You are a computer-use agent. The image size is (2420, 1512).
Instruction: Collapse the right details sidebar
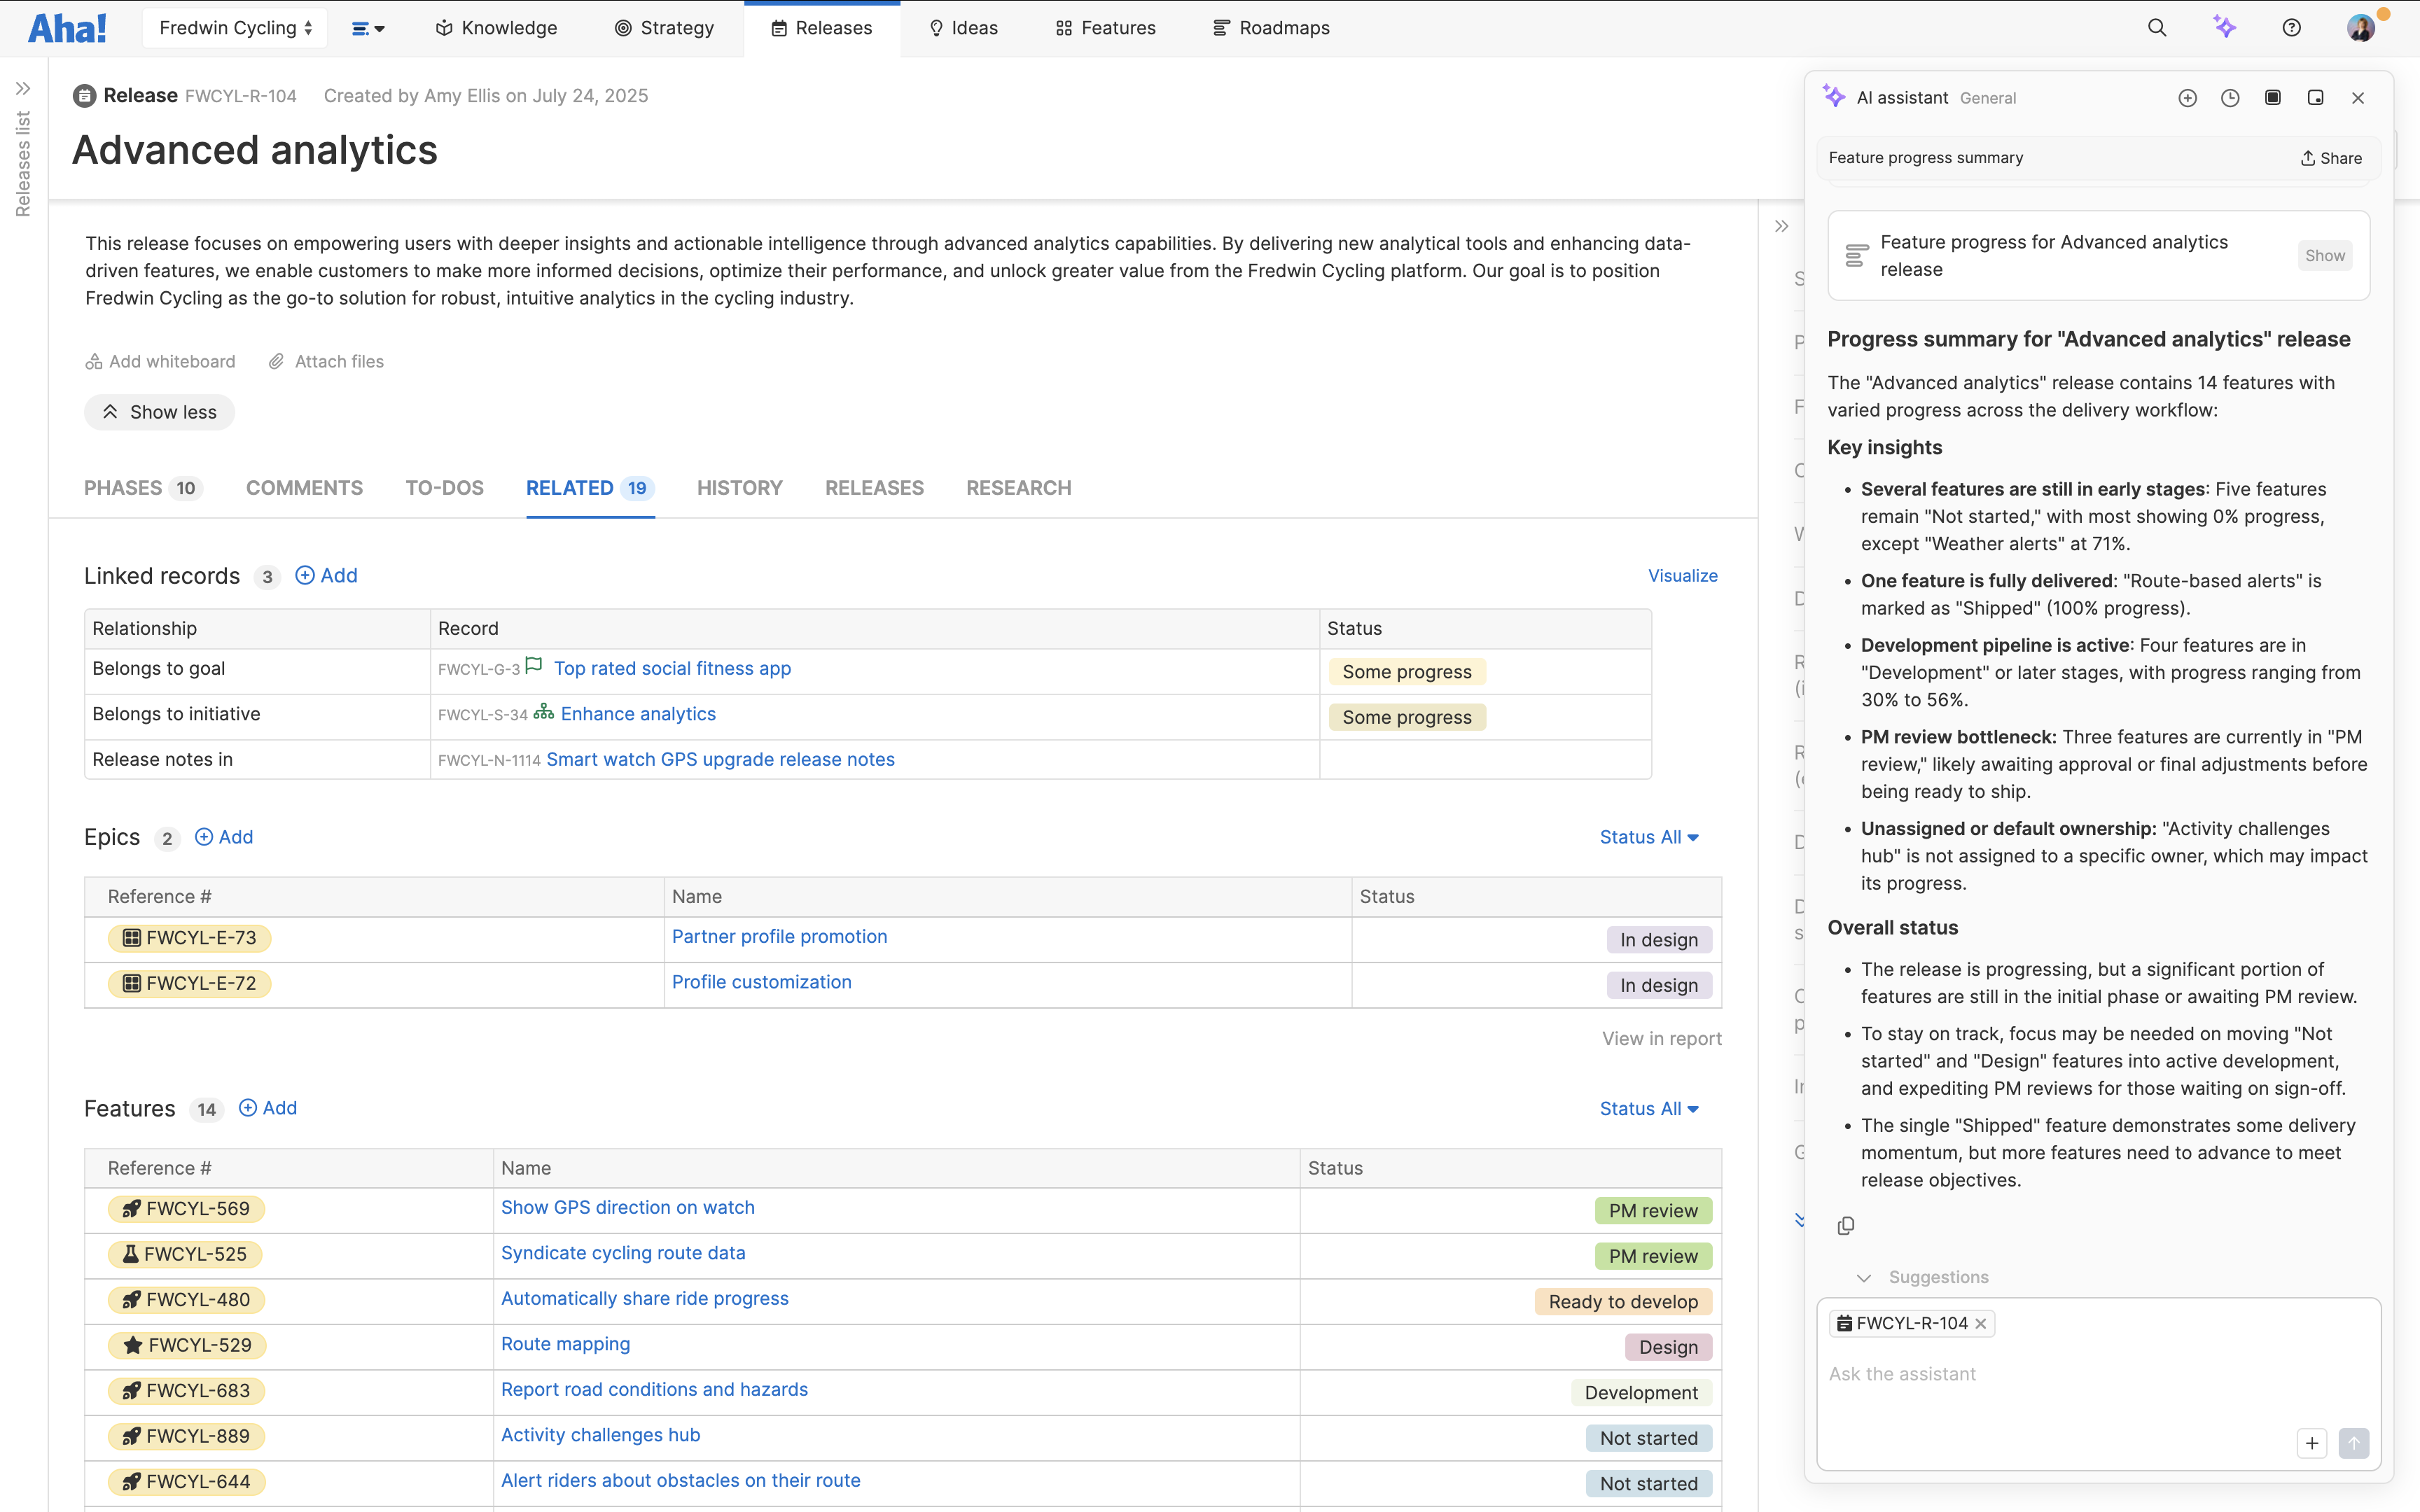coord(1781,226)
